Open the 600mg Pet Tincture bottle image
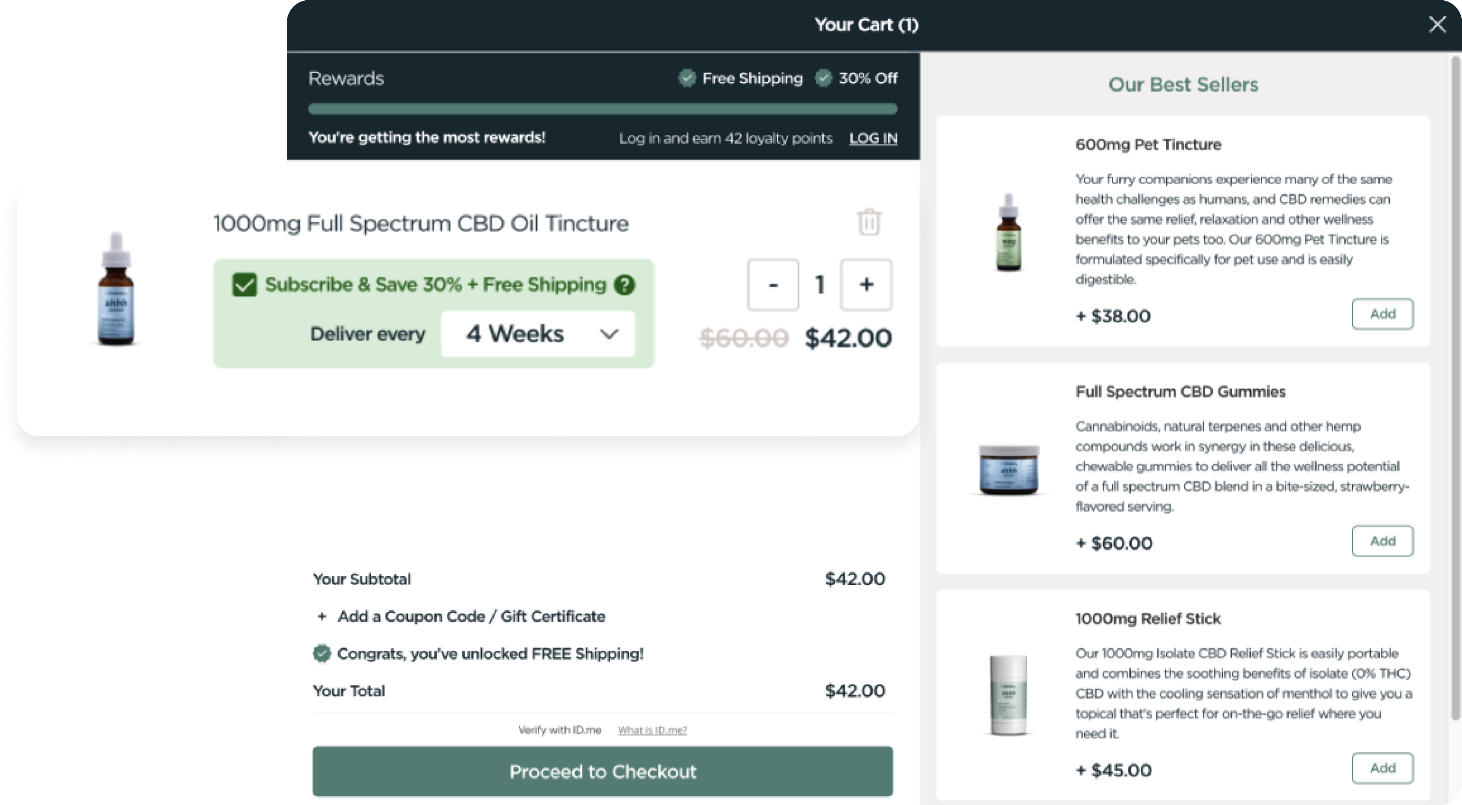Screen dimensions: 1462x805 [x=1009, y=232]
